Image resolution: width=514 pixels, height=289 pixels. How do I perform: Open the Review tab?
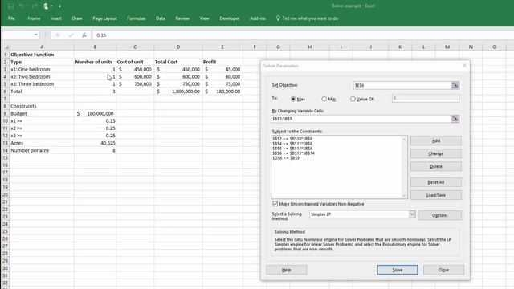(x=182, y=18)
